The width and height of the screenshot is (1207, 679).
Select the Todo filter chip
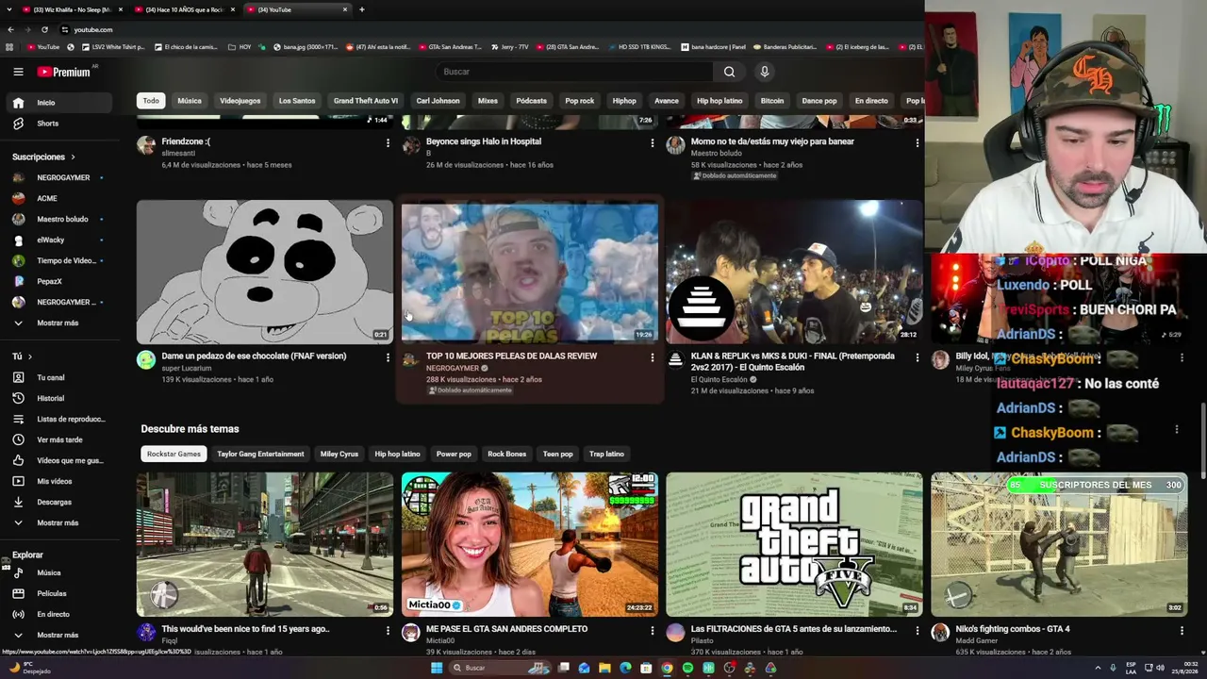151,101
